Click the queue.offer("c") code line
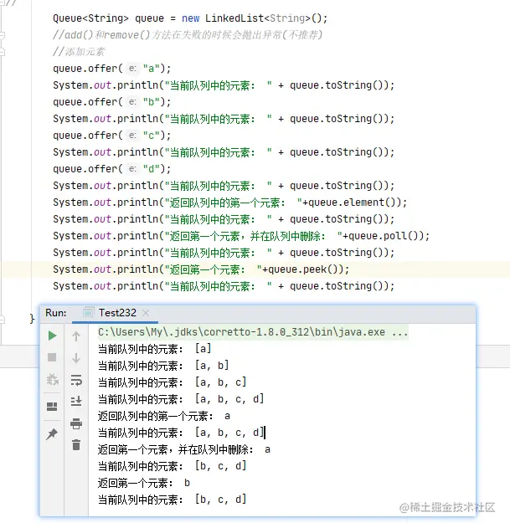The height and width of the screenshot is (528, 510). pos(112,136)
